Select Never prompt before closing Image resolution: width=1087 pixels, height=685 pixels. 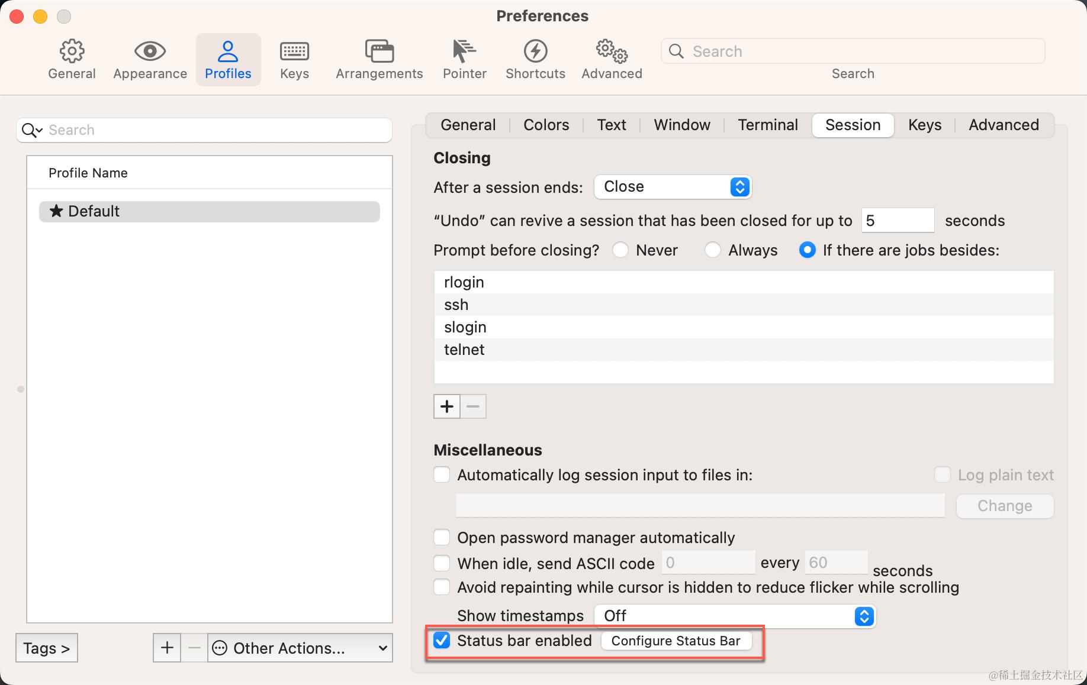click(620, 250)
